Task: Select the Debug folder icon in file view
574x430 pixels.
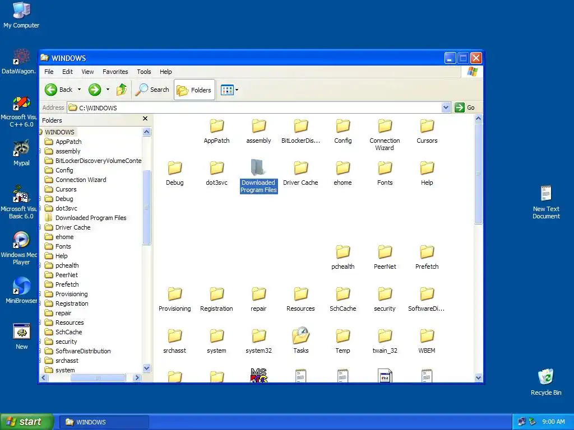Action: coord(175,168)
